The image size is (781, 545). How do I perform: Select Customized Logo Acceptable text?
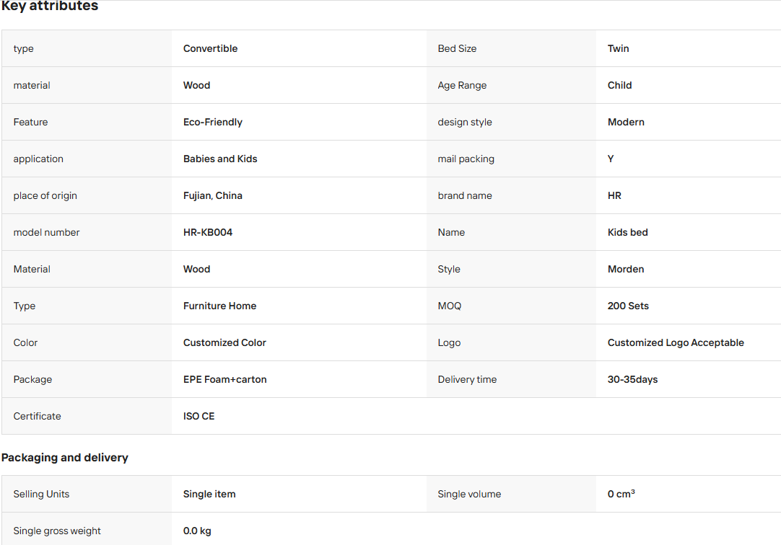coord(676,342)
